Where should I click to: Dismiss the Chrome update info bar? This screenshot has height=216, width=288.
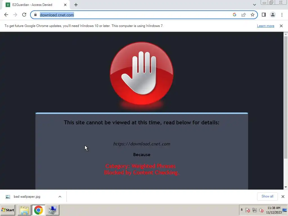click(x=281, y=26)
